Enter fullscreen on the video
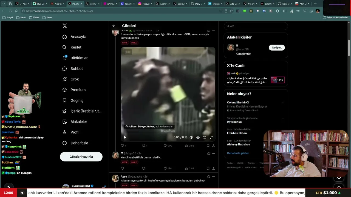Image resolution: width=351 pixels, height=197 pixels. point(211,137)
